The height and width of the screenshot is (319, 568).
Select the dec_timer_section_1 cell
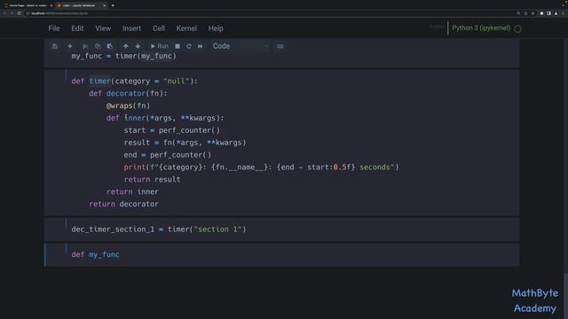(282, 230)
